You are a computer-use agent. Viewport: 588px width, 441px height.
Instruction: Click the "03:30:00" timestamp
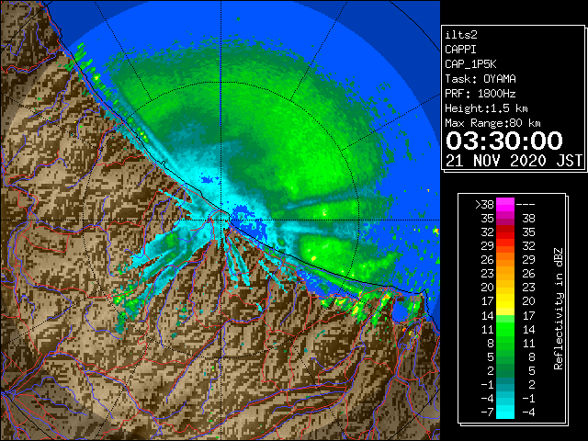[x=504, y=141]
